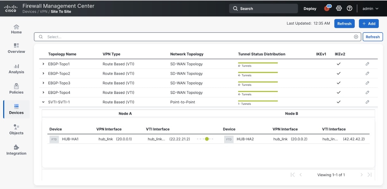387x189 pixels.
Task: Open the admin user dropdown
Action: [x=370, y=9]
